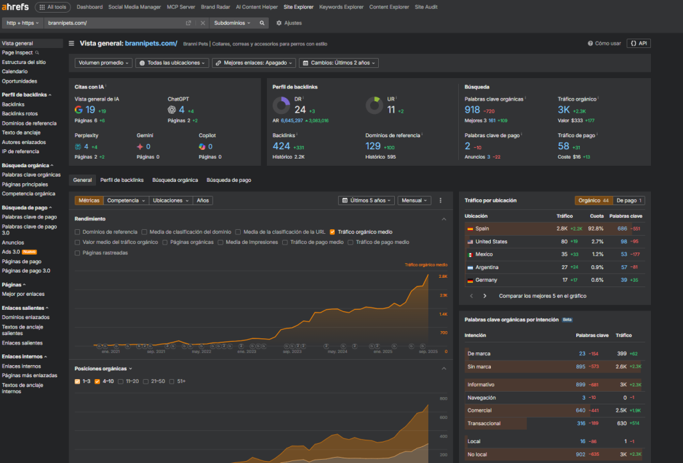Open Todas las ubicaciones dropdown
This screenshot has width=683, height=463.
pyautogui.click(x=172, y=63)
